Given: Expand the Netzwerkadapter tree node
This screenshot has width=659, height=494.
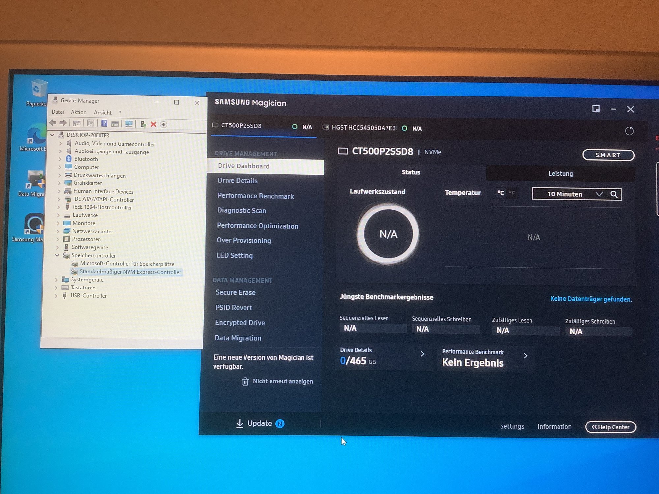Looking at the screenshot, I should (58, 231).
